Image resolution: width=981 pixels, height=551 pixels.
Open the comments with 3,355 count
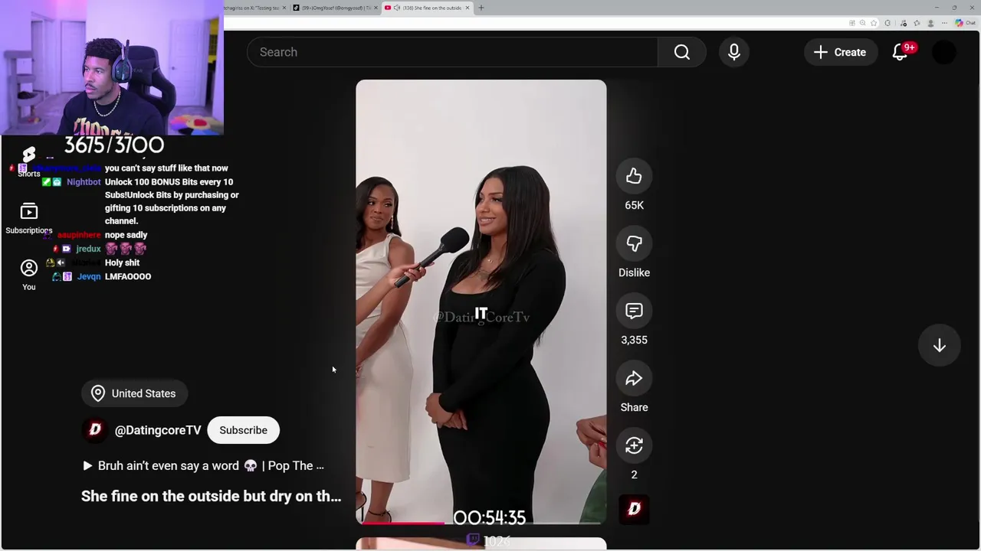[634, 311]
